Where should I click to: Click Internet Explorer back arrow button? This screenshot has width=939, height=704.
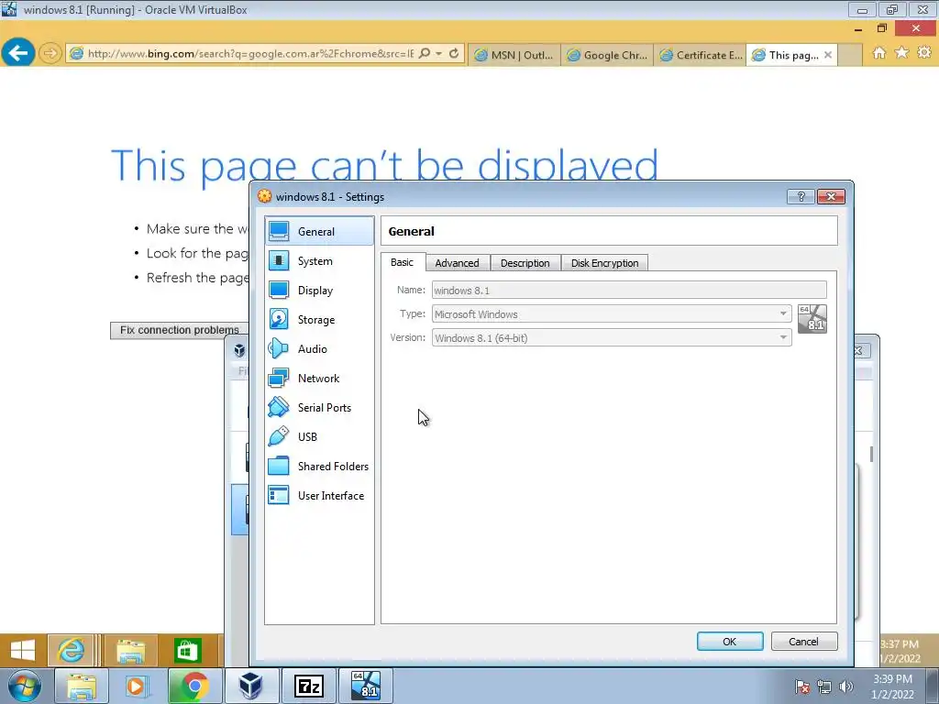[17, 53]
